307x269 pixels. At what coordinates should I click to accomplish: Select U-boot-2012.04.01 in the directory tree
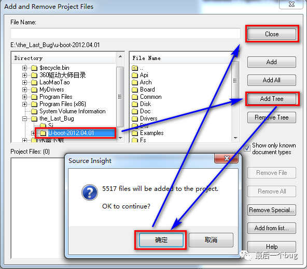click(71, 133)
